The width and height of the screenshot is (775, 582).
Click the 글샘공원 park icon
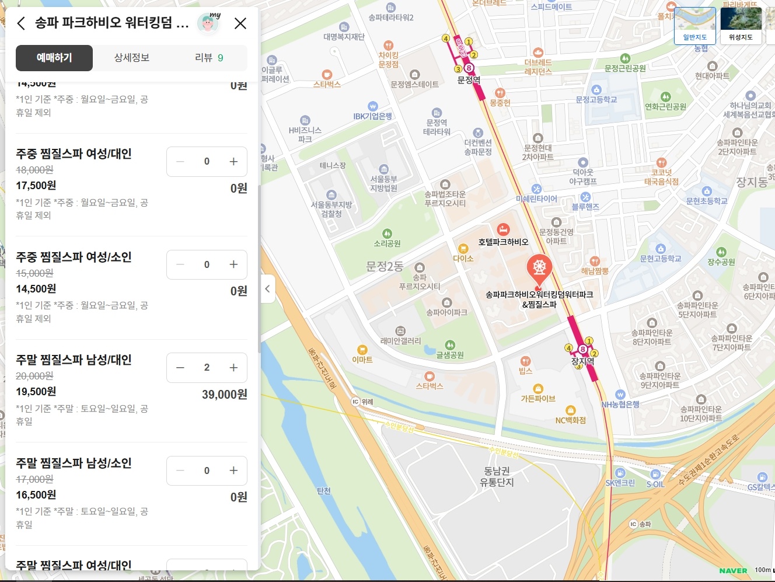pyautogui.click(x=450, y=345)
